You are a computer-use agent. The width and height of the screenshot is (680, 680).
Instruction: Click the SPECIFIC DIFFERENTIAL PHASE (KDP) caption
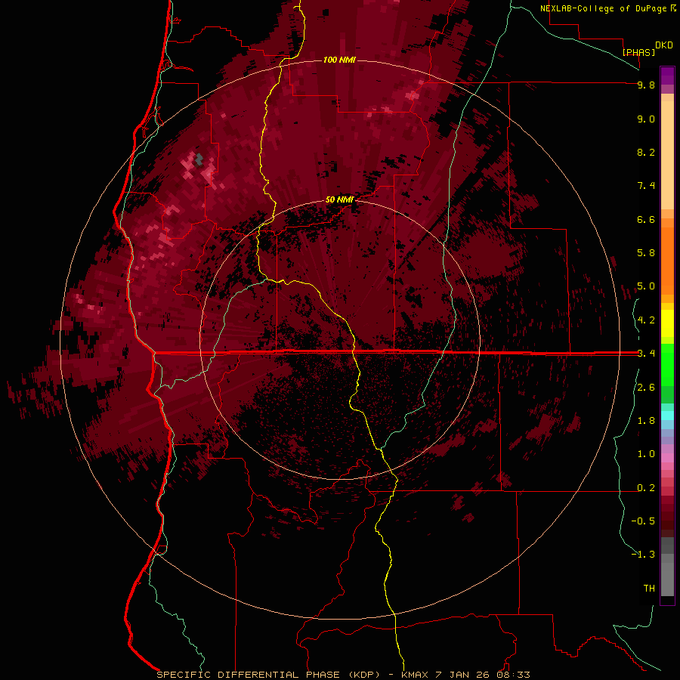click(268, 675)
